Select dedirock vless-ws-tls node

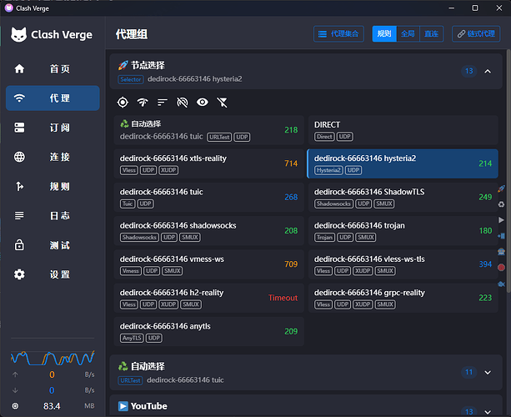coord(403,264)
